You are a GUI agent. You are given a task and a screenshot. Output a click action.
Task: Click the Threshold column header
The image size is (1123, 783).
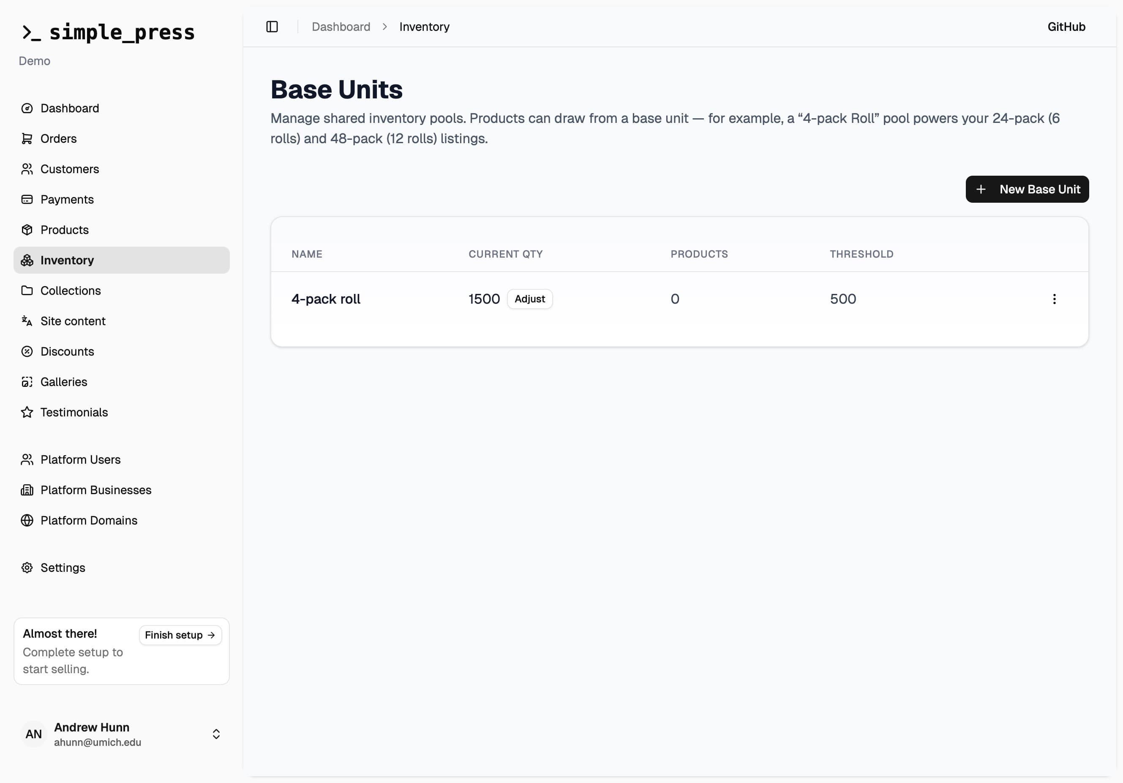861,254
